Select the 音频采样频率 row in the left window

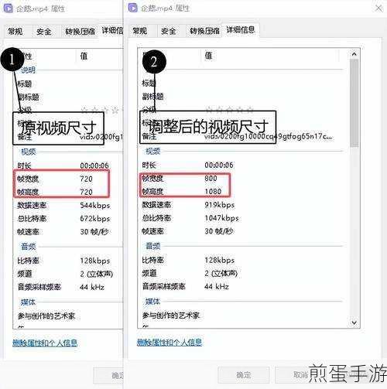click(x=68, y=287)
